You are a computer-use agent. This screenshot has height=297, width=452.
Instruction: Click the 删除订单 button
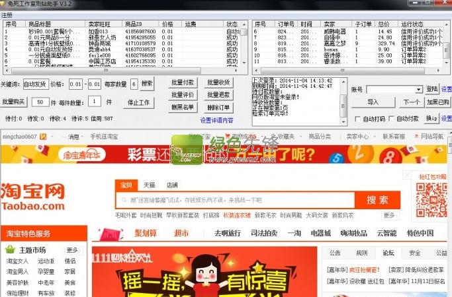pos(218,108)
